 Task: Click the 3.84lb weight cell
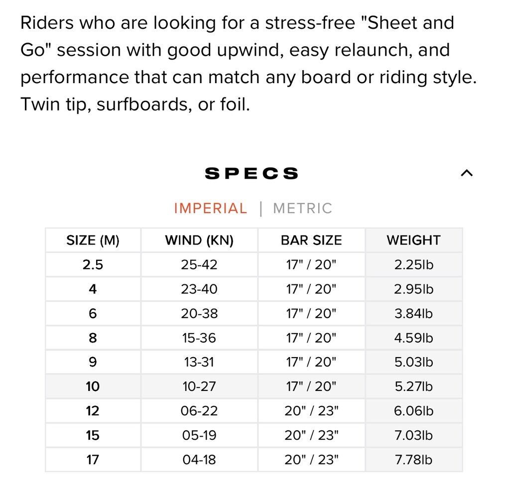pos(413,313)
